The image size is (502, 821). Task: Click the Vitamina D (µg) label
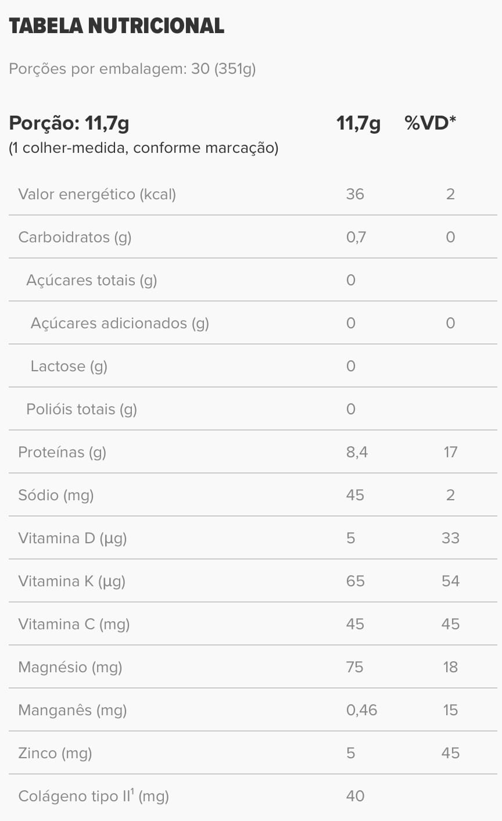click(x=73, y=538)
